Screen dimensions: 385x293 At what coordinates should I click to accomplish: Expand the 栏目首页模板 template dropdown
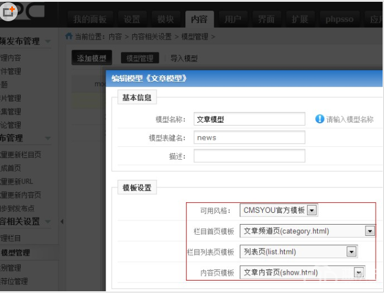pos(370,231)
